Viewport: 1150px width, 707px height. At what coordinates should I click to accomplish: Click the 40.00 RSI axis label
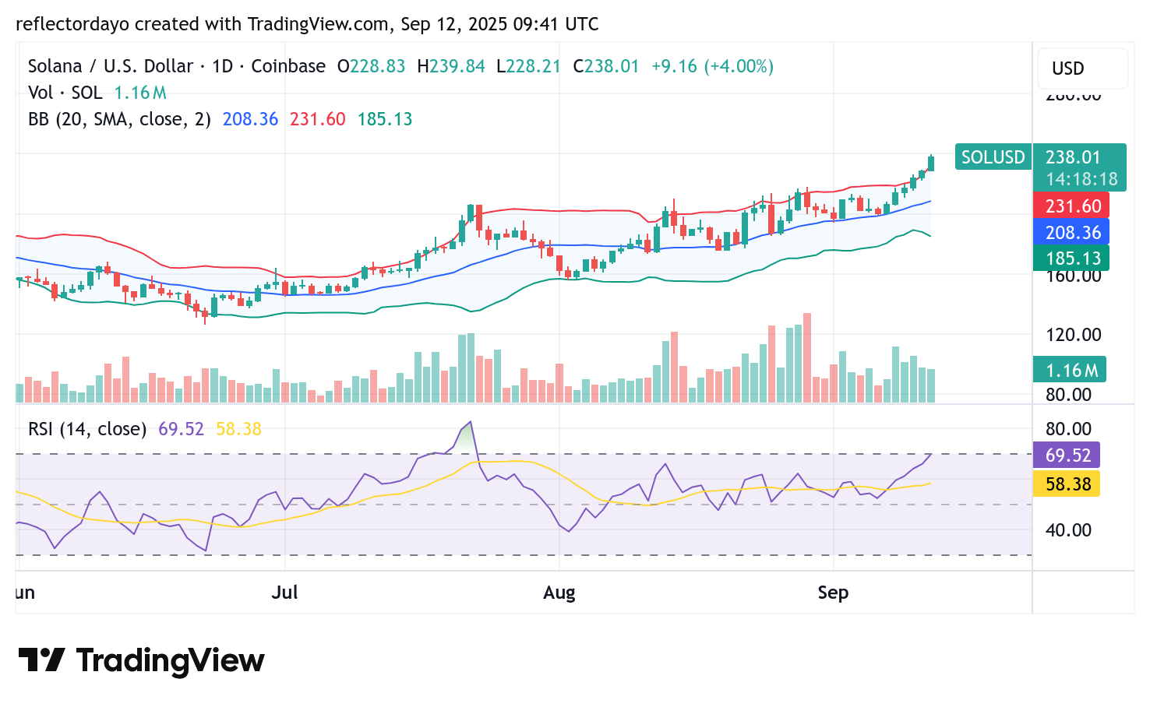pos(1068,530)
